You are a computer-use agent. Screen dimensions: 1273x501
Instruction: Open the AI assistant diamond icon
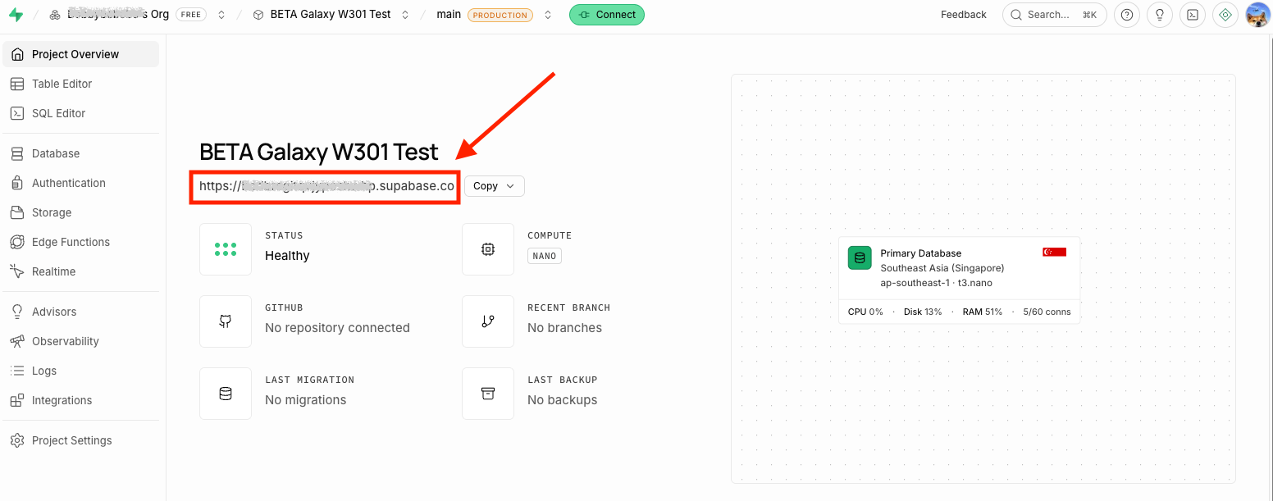[1225, 15]
